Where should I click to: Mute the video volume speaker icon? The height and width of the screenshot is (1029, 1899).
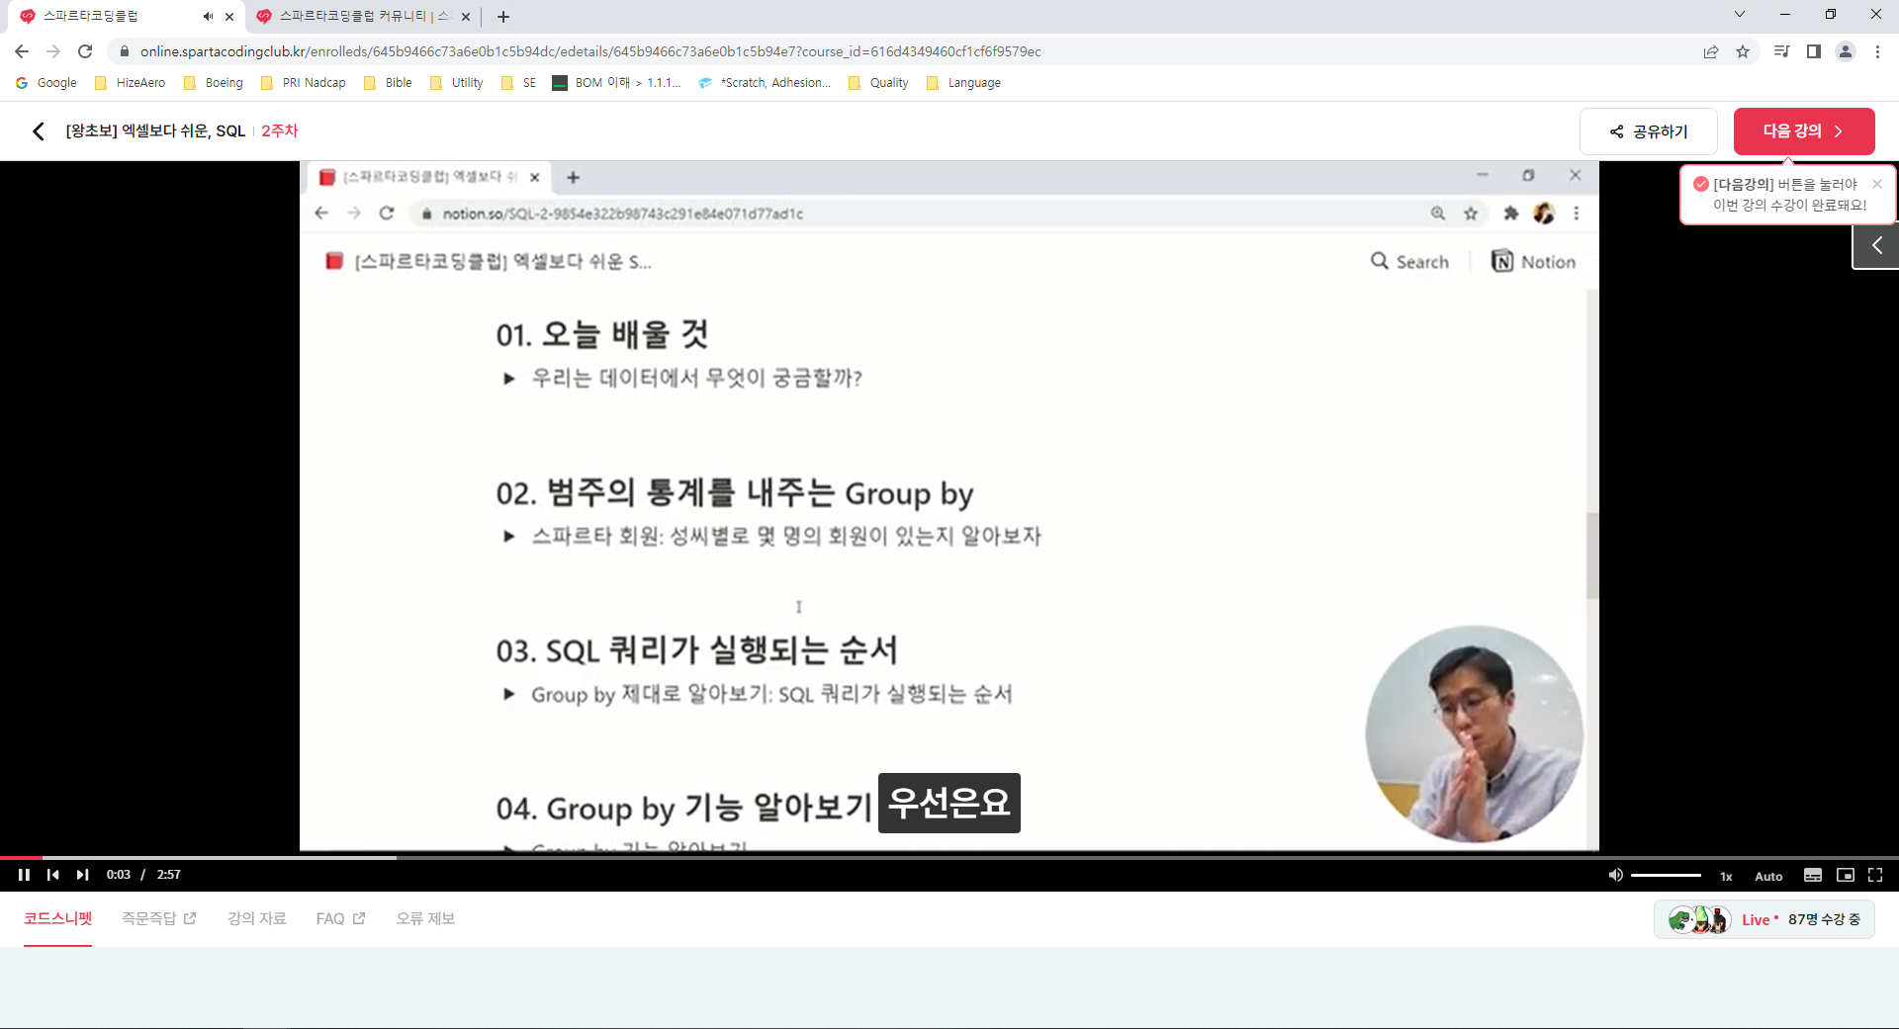coord(1616,874)
